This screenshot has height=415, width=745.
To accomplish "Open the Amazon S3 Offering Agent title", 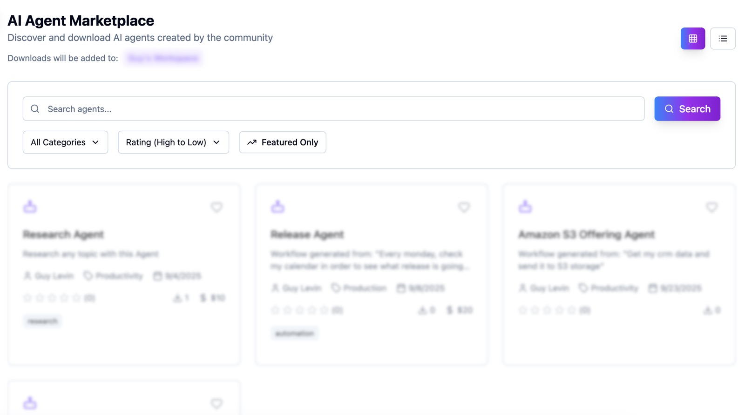I will (586, 234).
